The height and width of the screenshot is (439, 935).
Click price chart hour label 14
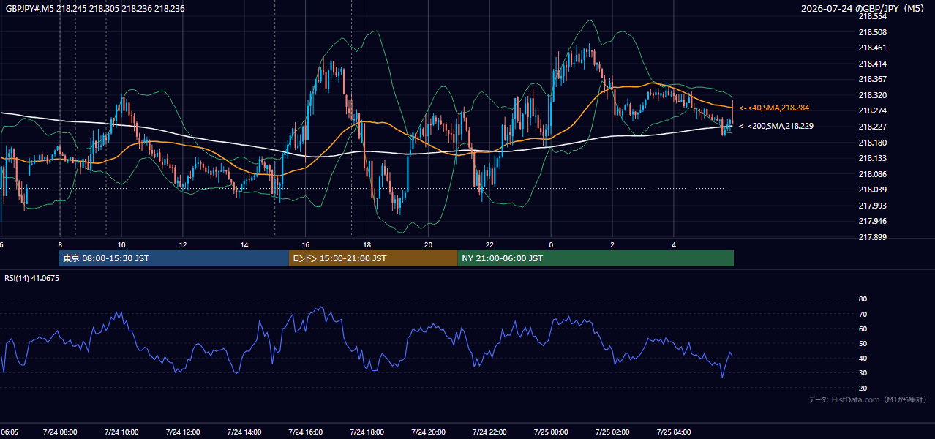(x=244, y=244)
